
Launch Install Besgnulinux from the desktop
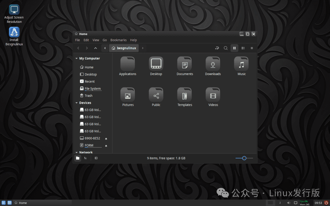[14, 32]
